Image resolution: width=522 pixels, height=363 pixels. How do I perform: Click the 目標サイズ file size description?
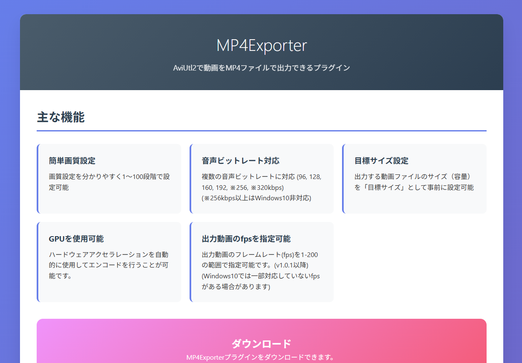[x=414, y=182]
